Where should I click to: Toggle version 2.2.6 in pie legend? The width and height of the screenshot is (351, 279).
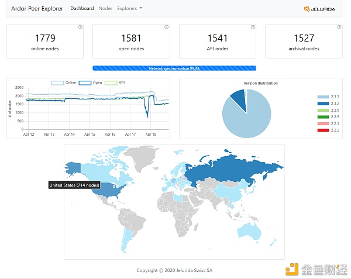tap(328, 110)
